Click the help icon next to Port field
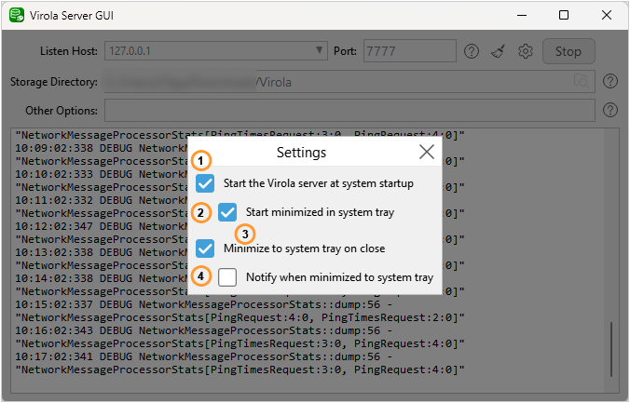The height and width of the screenshot is (403, 630). [x=472, y=51]
